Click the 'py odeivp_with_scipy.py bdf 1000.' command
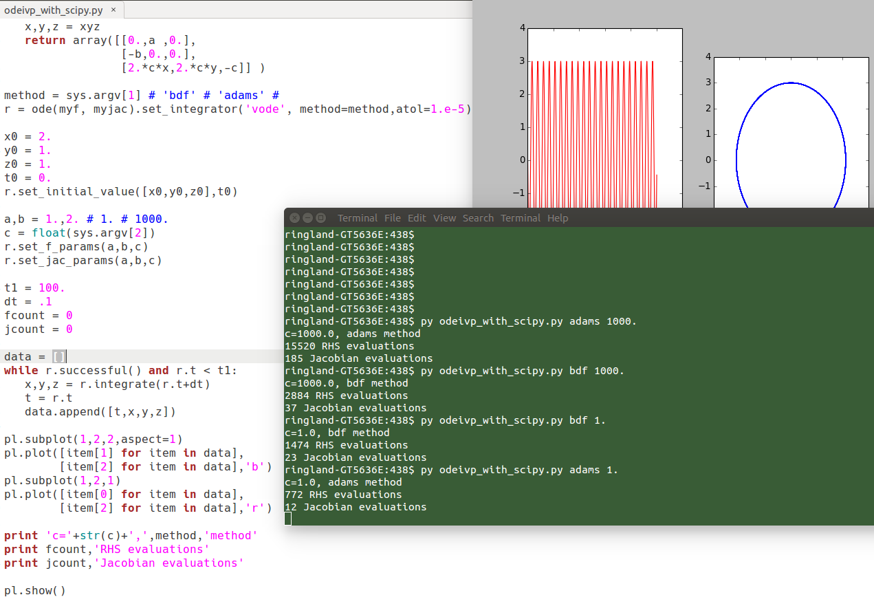 coord(522,371)
